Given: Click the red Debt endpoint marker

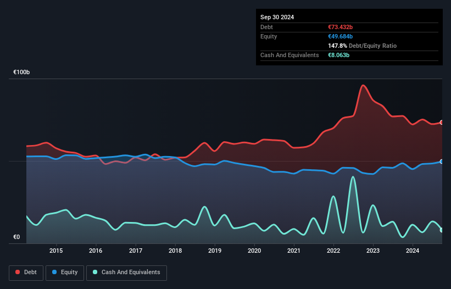Looking at the screenshot, I should tap(442, 123).
